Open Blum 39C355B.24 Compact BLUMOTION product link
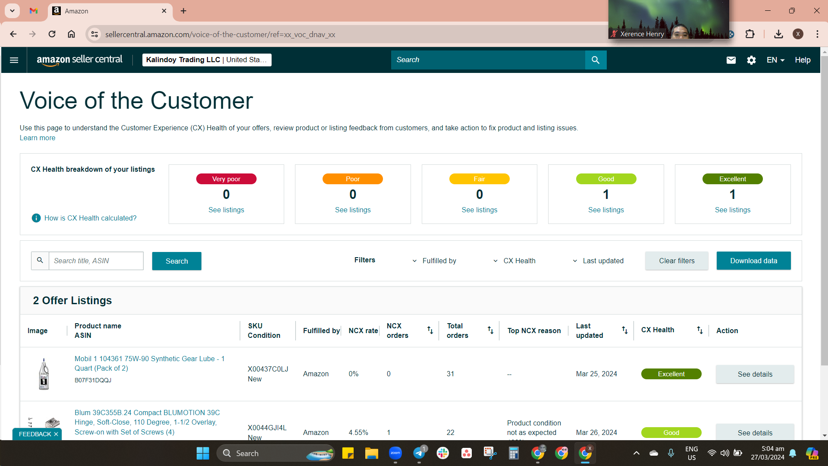828x466 pixels. tap(147, 422)
